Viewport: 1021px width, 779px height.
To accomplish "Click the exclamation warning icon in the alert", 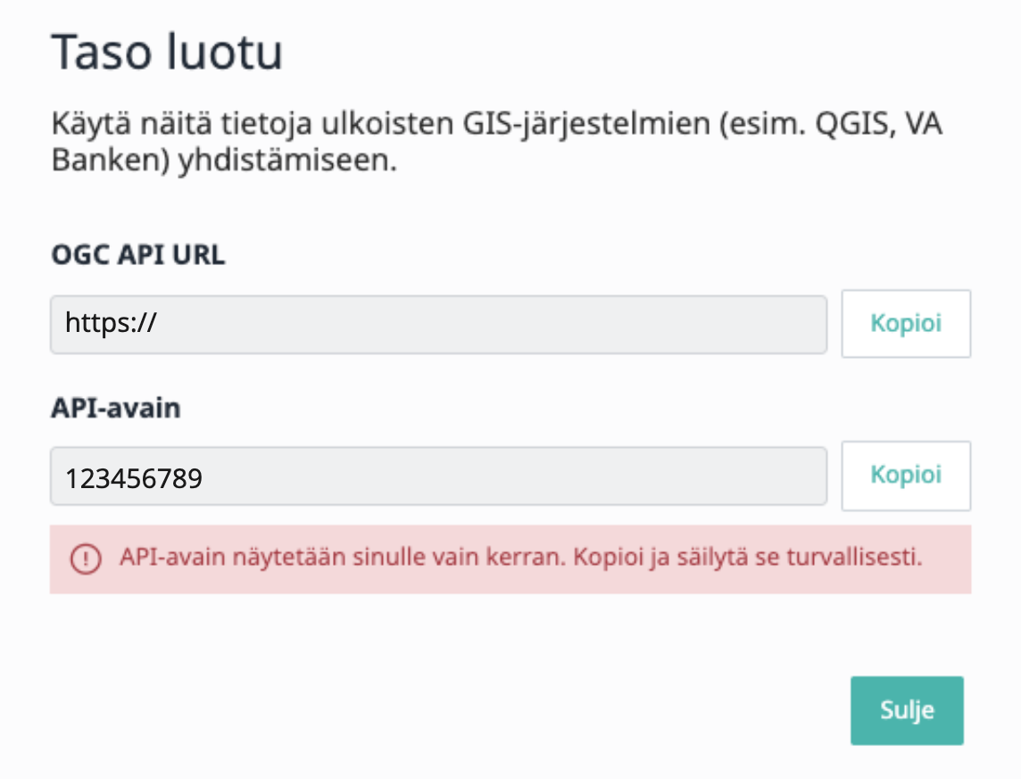I will 86,559.
